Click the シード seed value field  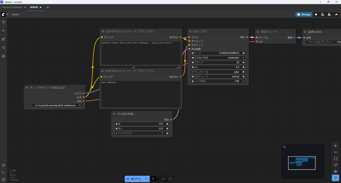point(218,53)
